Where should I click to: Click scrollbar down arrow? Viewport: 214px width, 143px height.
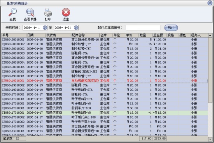coord(210,139)
